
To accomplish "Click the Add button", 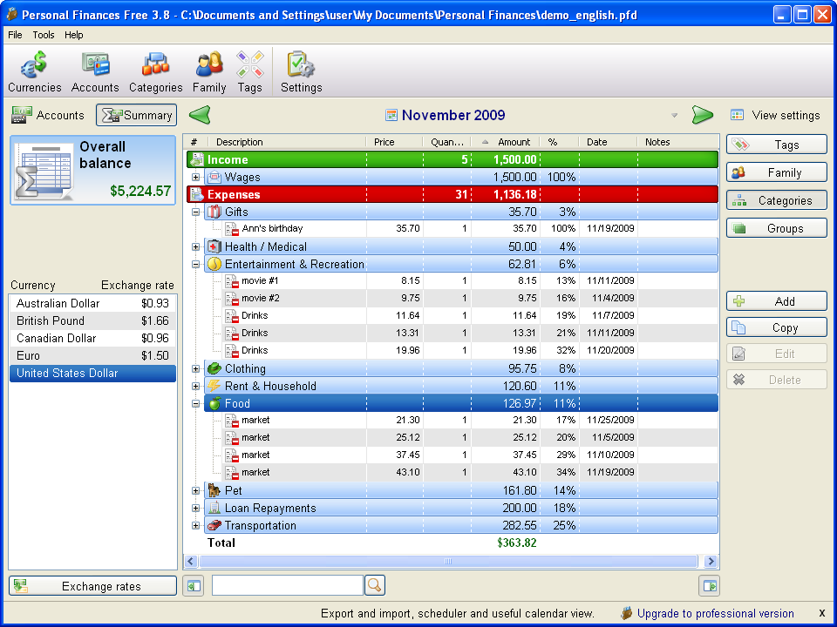I will [x=777, y=301].
